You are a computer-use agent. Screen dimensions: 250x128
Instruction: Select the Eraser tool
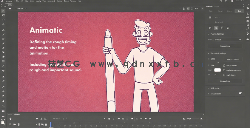3,57
